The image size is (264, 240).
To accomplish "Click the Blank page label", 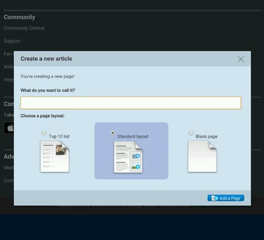I will [x=207, y=136].
